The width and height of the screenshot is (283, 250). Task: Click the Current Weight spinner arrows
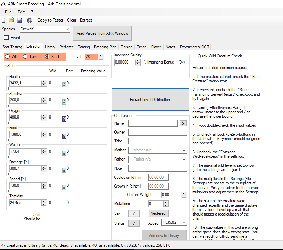pos(184,195)
